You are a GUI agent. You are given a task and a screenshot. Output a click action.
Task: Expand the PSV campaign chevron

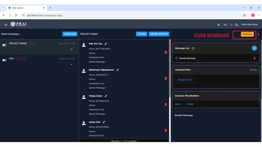(x=71, y=64)
